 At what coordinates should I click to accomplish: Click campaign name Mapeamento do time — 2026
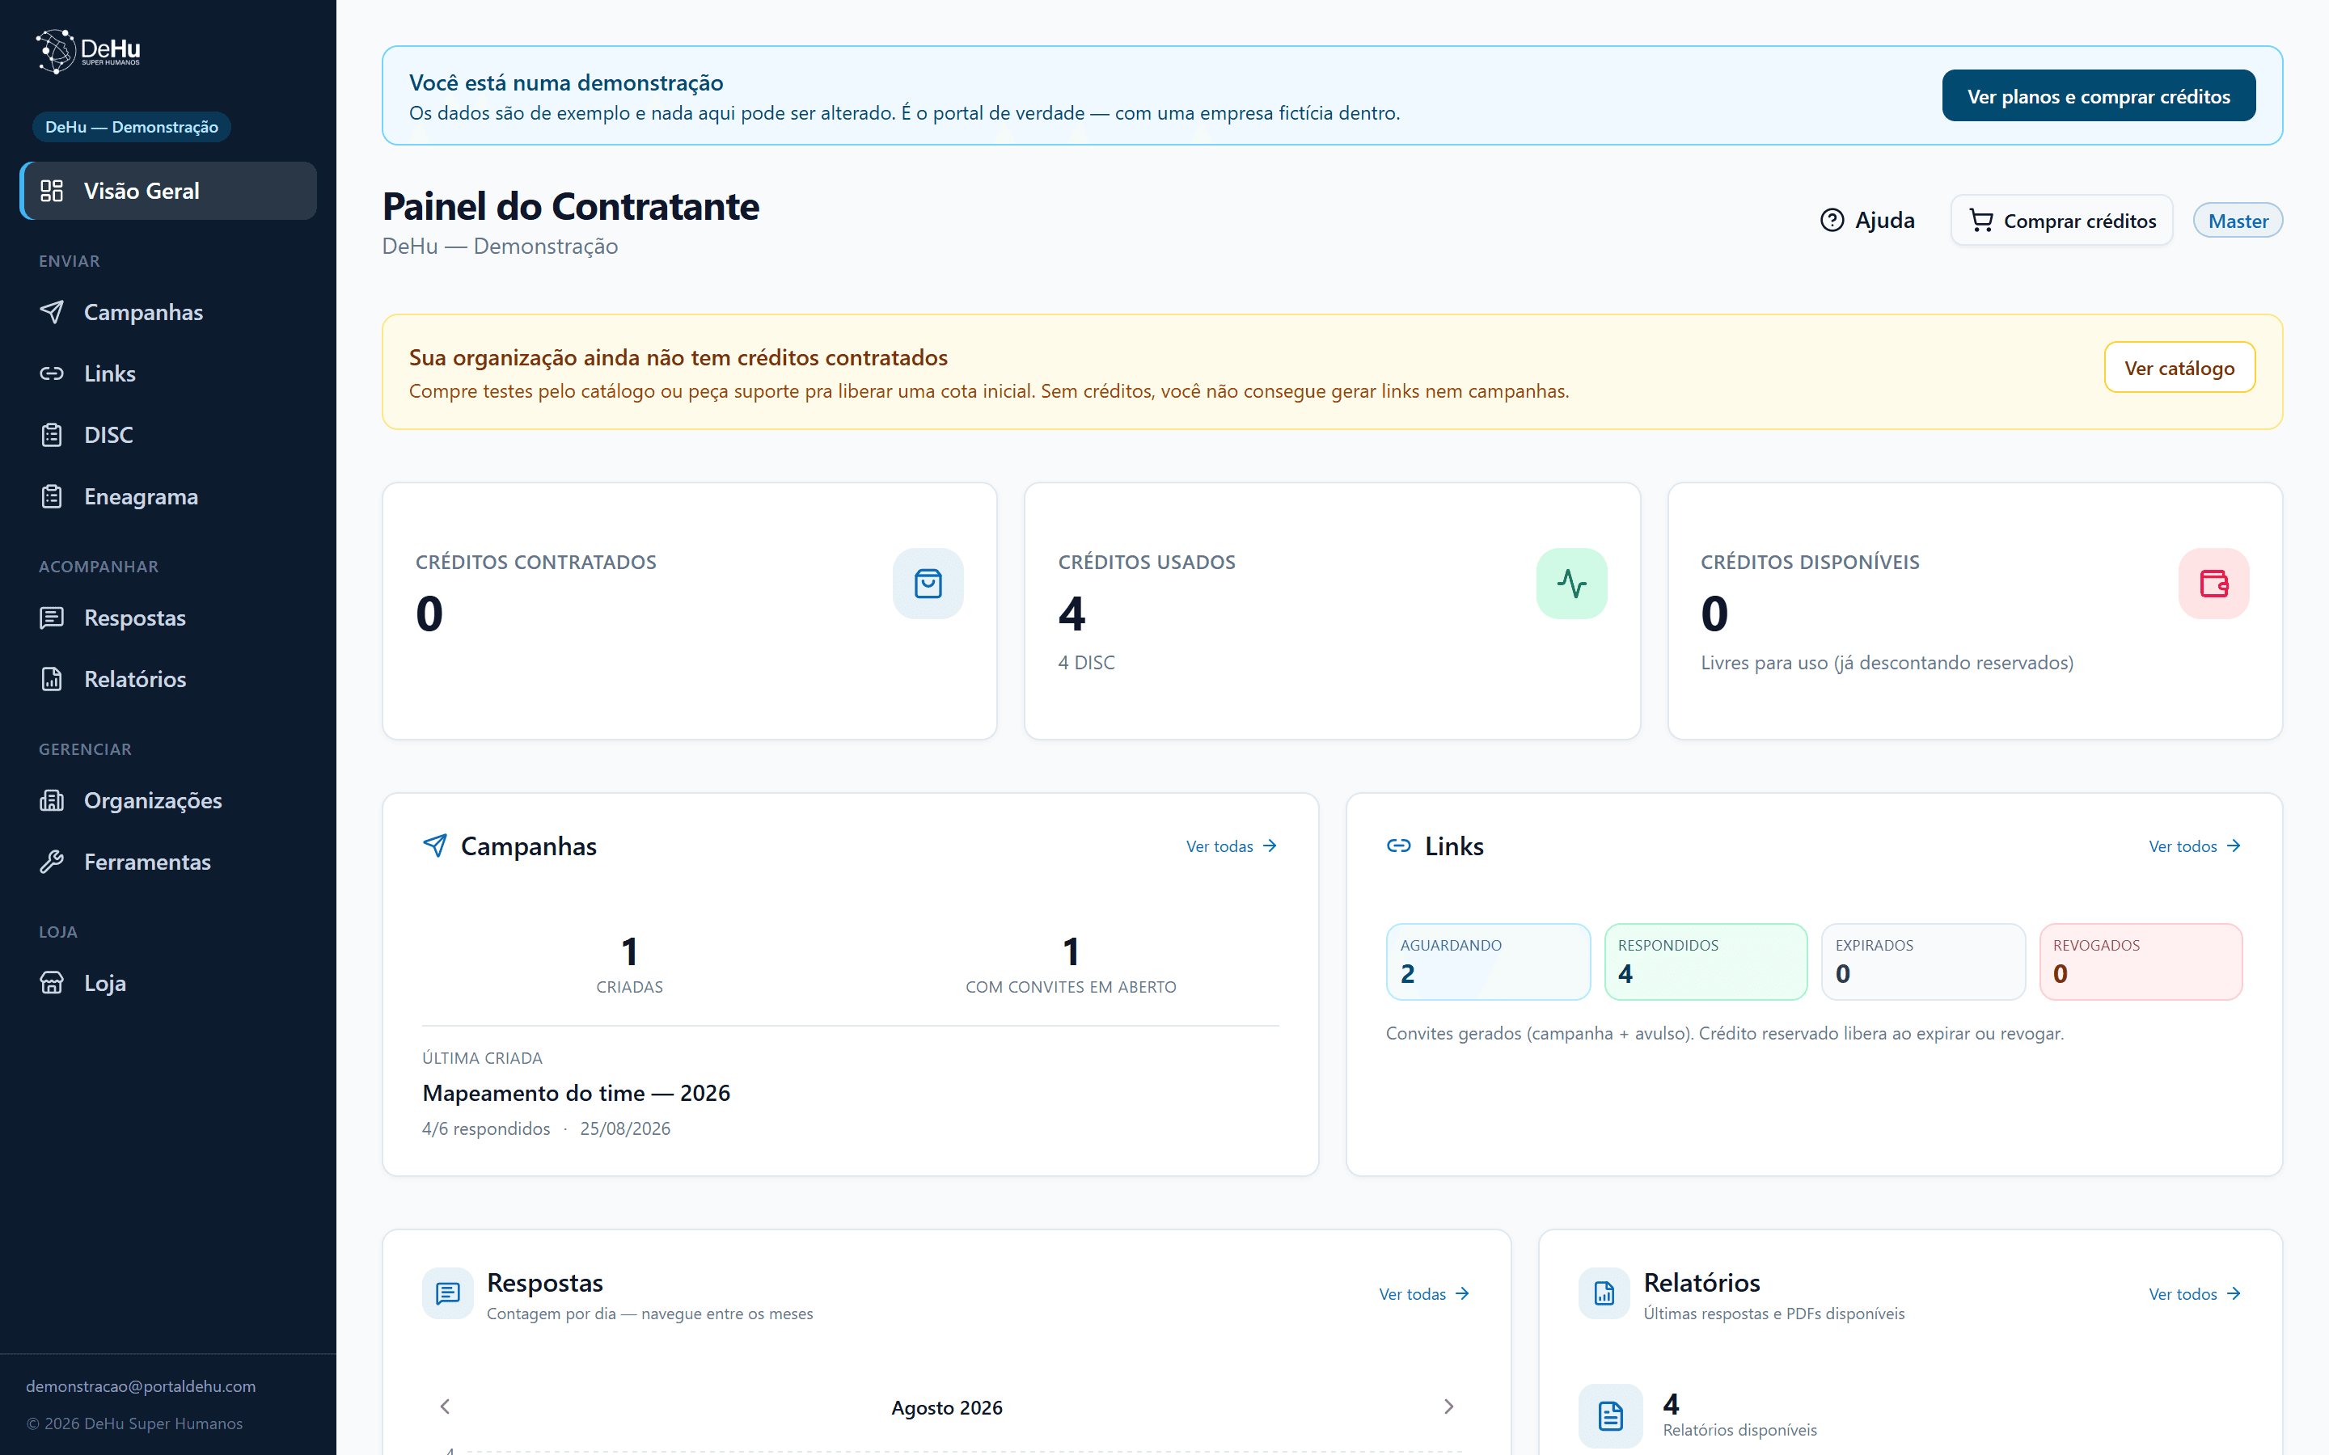coord(577,1092)
